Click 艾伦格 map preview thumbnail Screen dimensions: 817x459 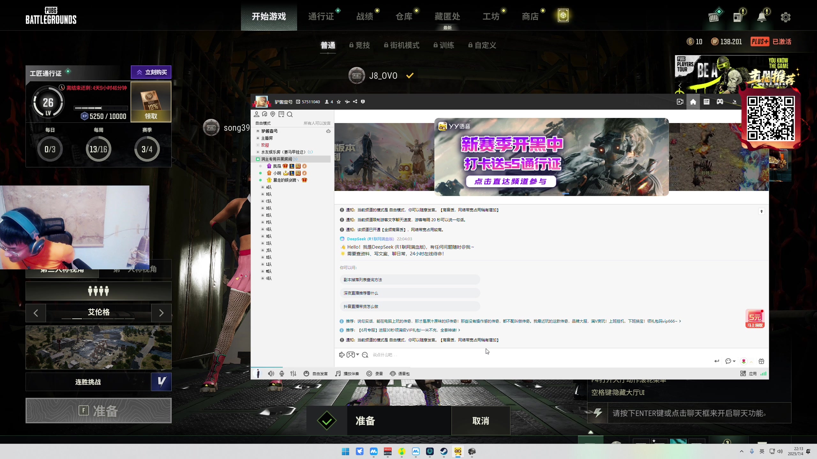point(99,347)
